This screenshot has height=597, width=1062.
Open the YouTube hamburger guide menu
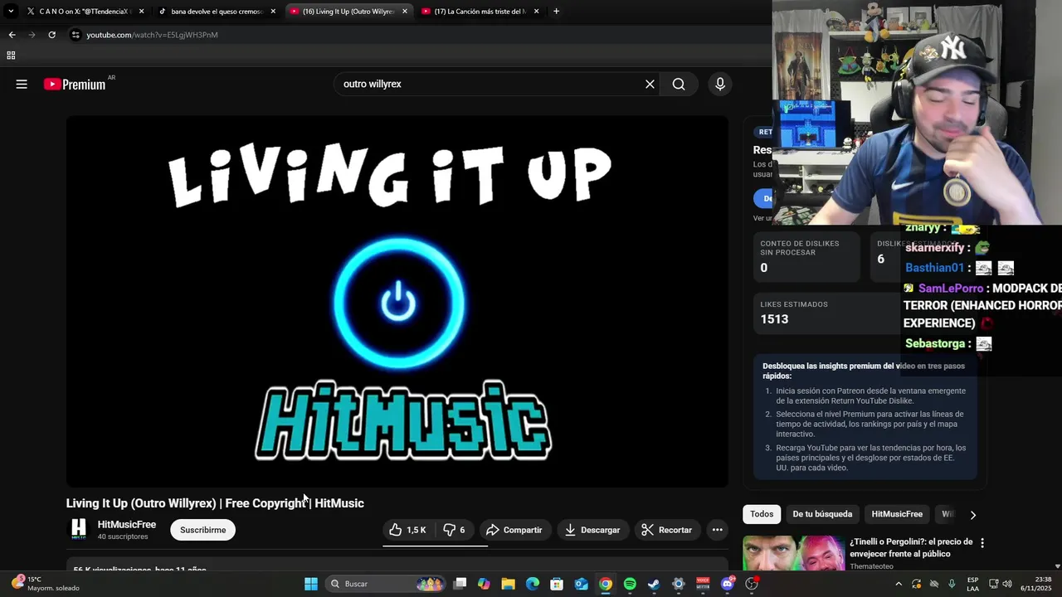pos(22,84)
